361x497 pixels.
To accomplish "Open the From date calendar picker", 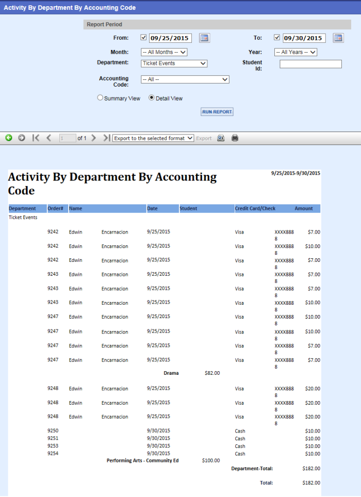I will pos(204,38).
